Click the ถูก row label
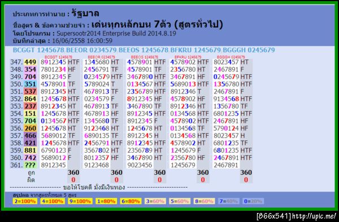Image resolution: width=339 pixels, height=222 pixels. [31, 172]
